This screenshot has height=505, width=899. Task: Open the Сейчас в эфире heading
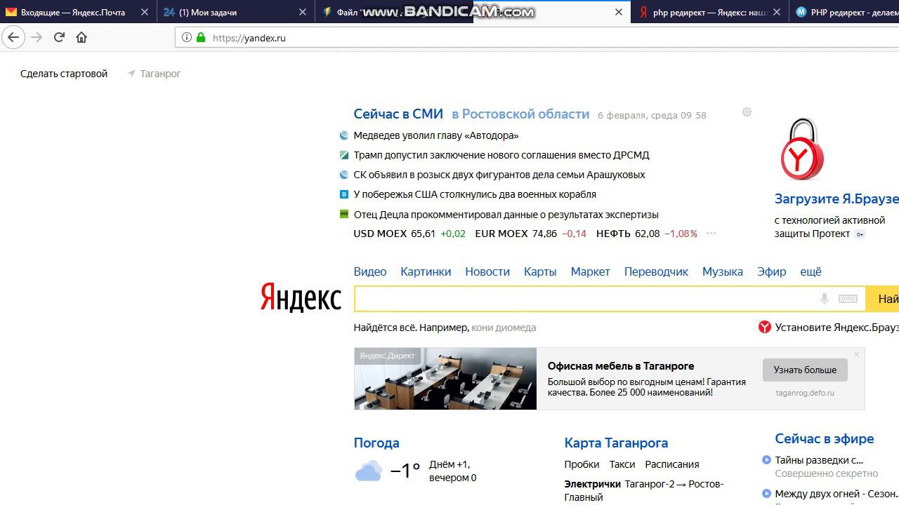click(x=825, y=438)
